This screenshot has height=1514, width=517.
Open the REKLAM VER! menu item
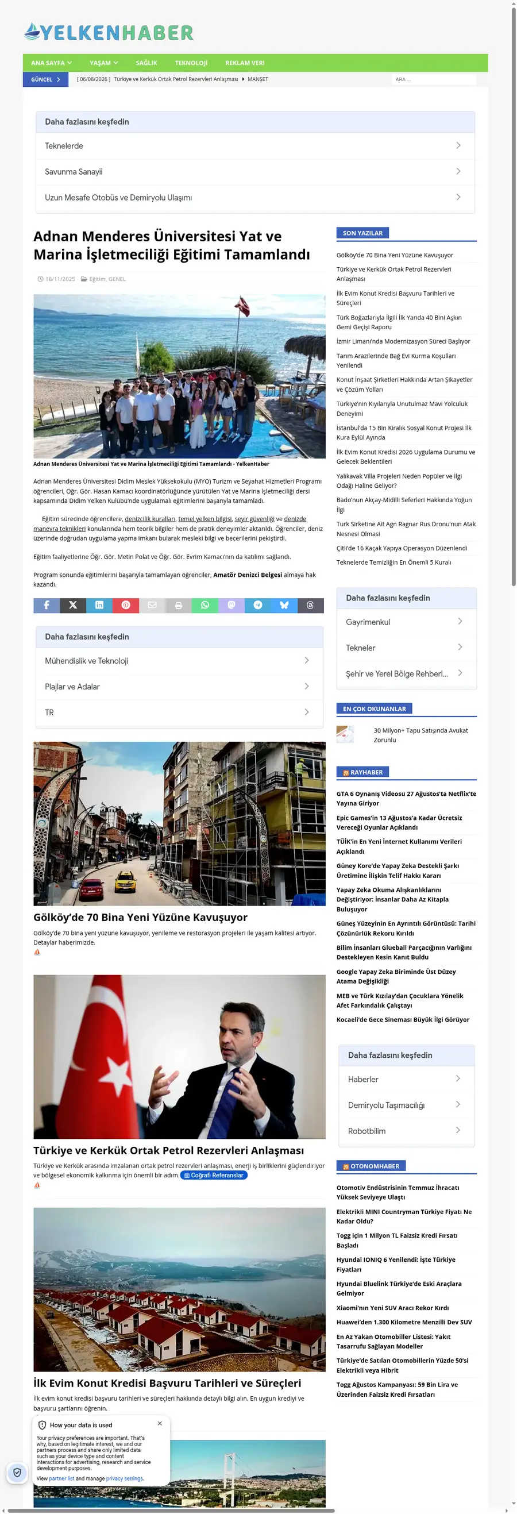(x=245, y=63)
